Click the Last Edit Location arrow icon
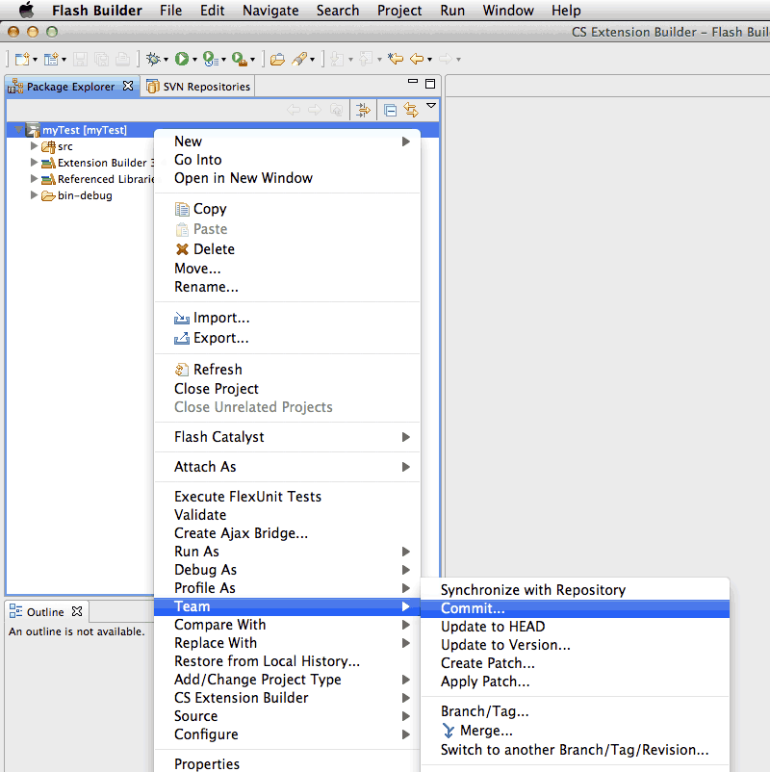Image resolution: width=770 pixels, height=772 pixels. (x=395, y=59)
